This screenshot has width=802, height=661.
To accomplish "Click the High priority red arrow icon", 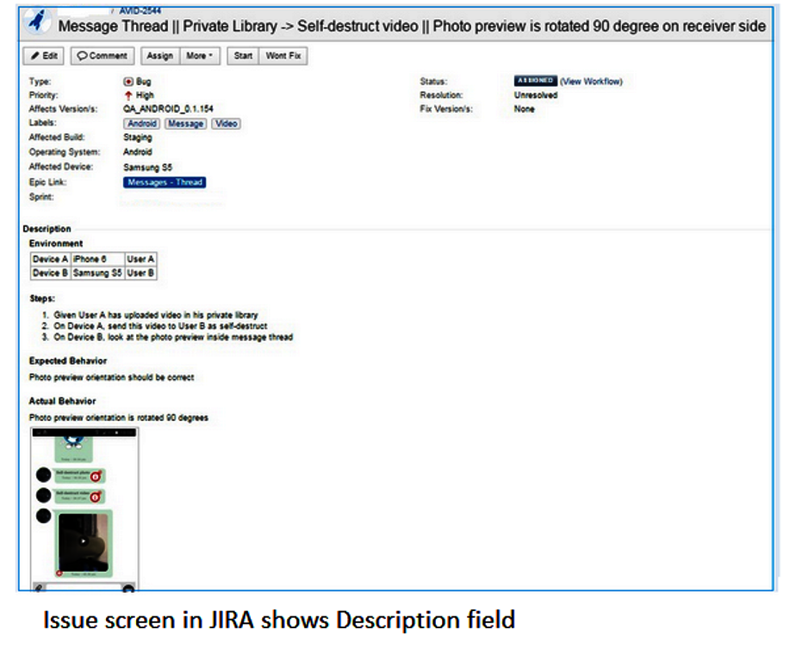I will click(127, 95).
